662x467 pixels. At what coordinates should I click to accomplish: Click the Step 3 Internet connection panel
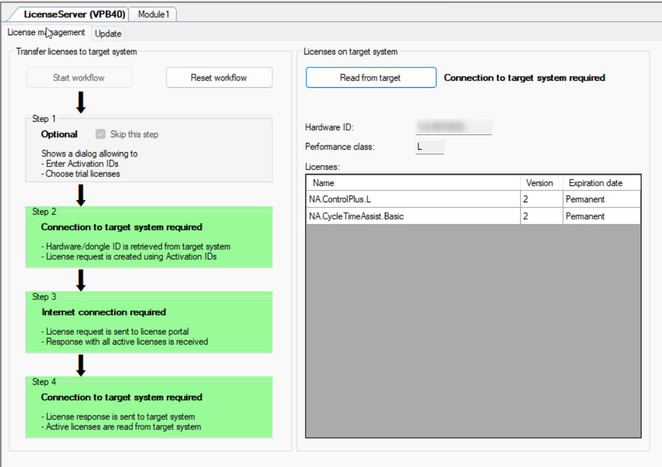pyautogui.click(x=148, y=322)
